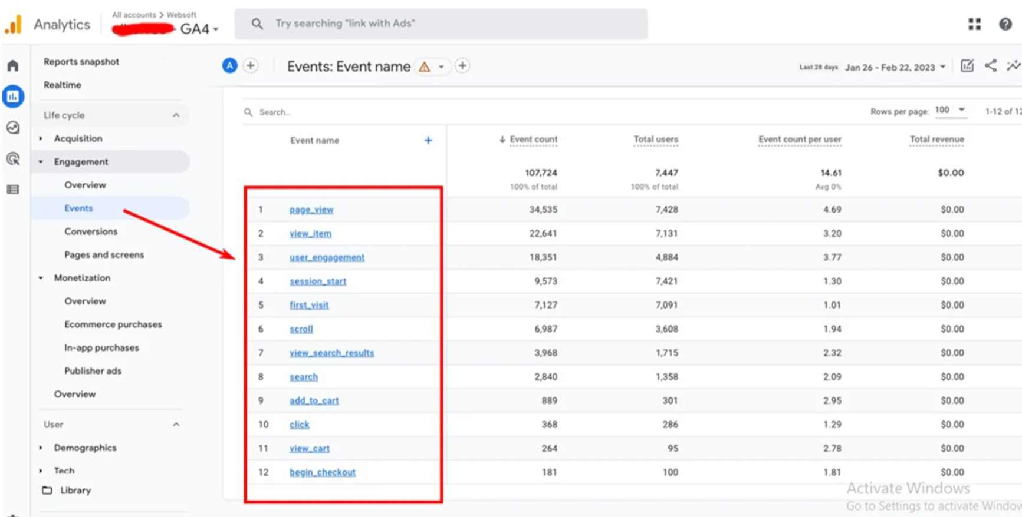This screenshot has width=1022, height=517.
Task: Open the add_to_cart event link
Action: (x=314, y=400)
